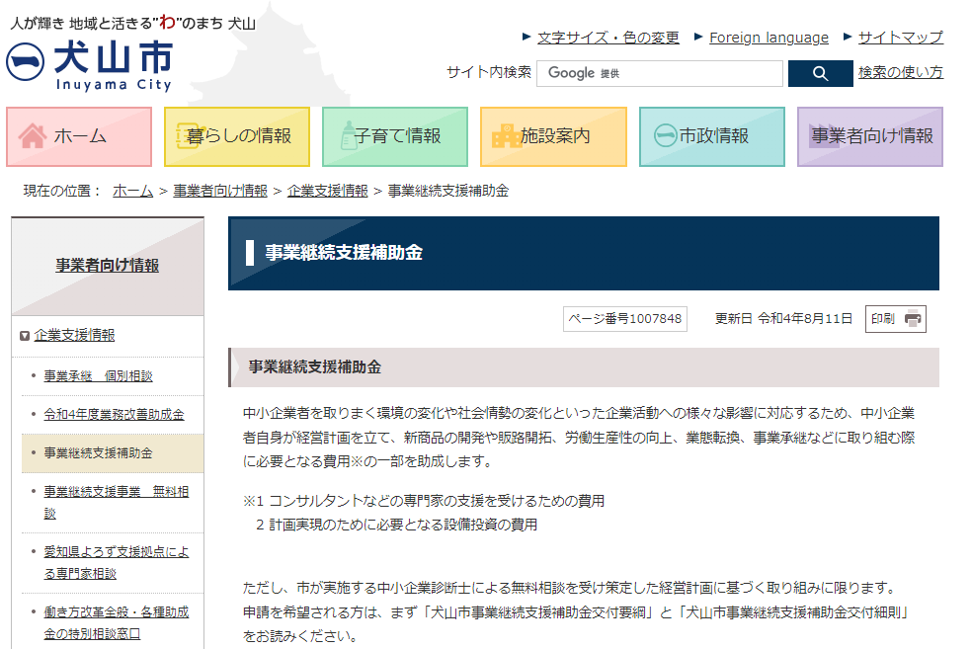Focus the Google site search field
The height and width of the screenshot is (649, 971).
pos(659,73)
